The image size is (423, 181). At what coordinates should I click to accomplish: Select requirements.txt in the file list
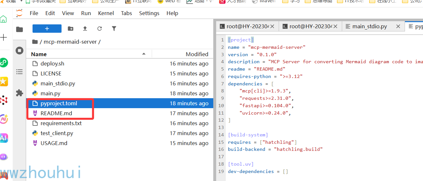coord(120,123)
